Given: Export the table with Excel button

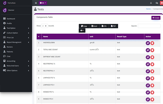Looking at the screenshot, I should point(94,26).
